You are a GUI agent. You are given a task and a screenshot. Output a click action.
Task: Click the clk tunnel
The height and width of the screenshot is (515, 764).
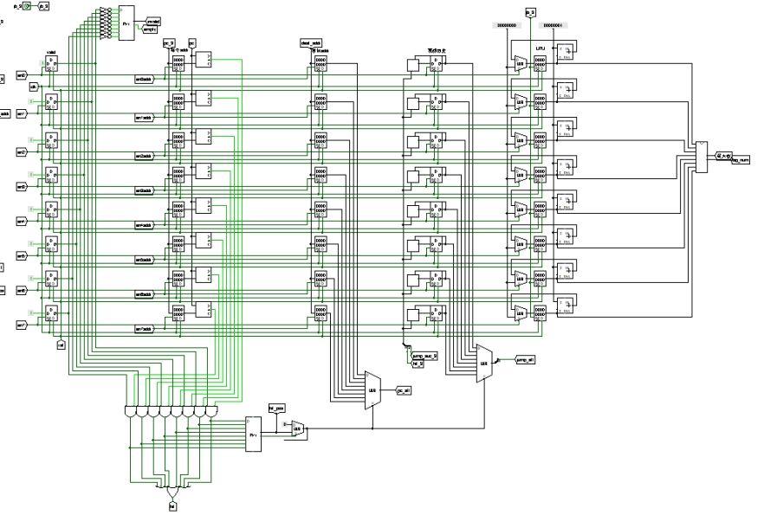coord(34,87)
